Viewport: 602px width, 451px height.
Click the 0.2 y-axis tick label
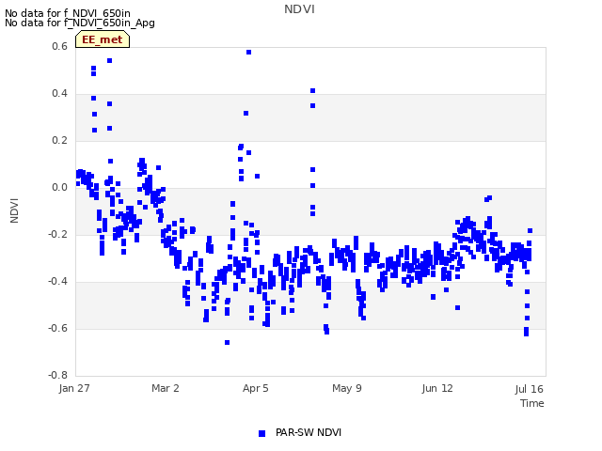[x=59, y=140]
